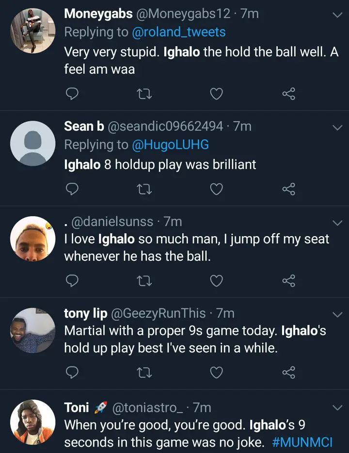Screen dimensions: 349x453
Task: Retweet the danielsunss tweet
Action: (144, 281)
